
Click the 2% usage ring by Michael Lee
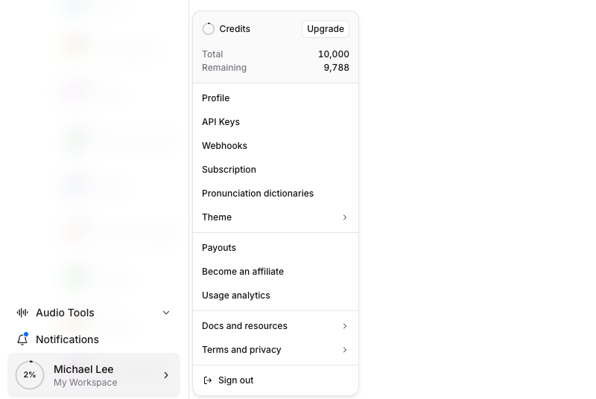click(30, 375)
